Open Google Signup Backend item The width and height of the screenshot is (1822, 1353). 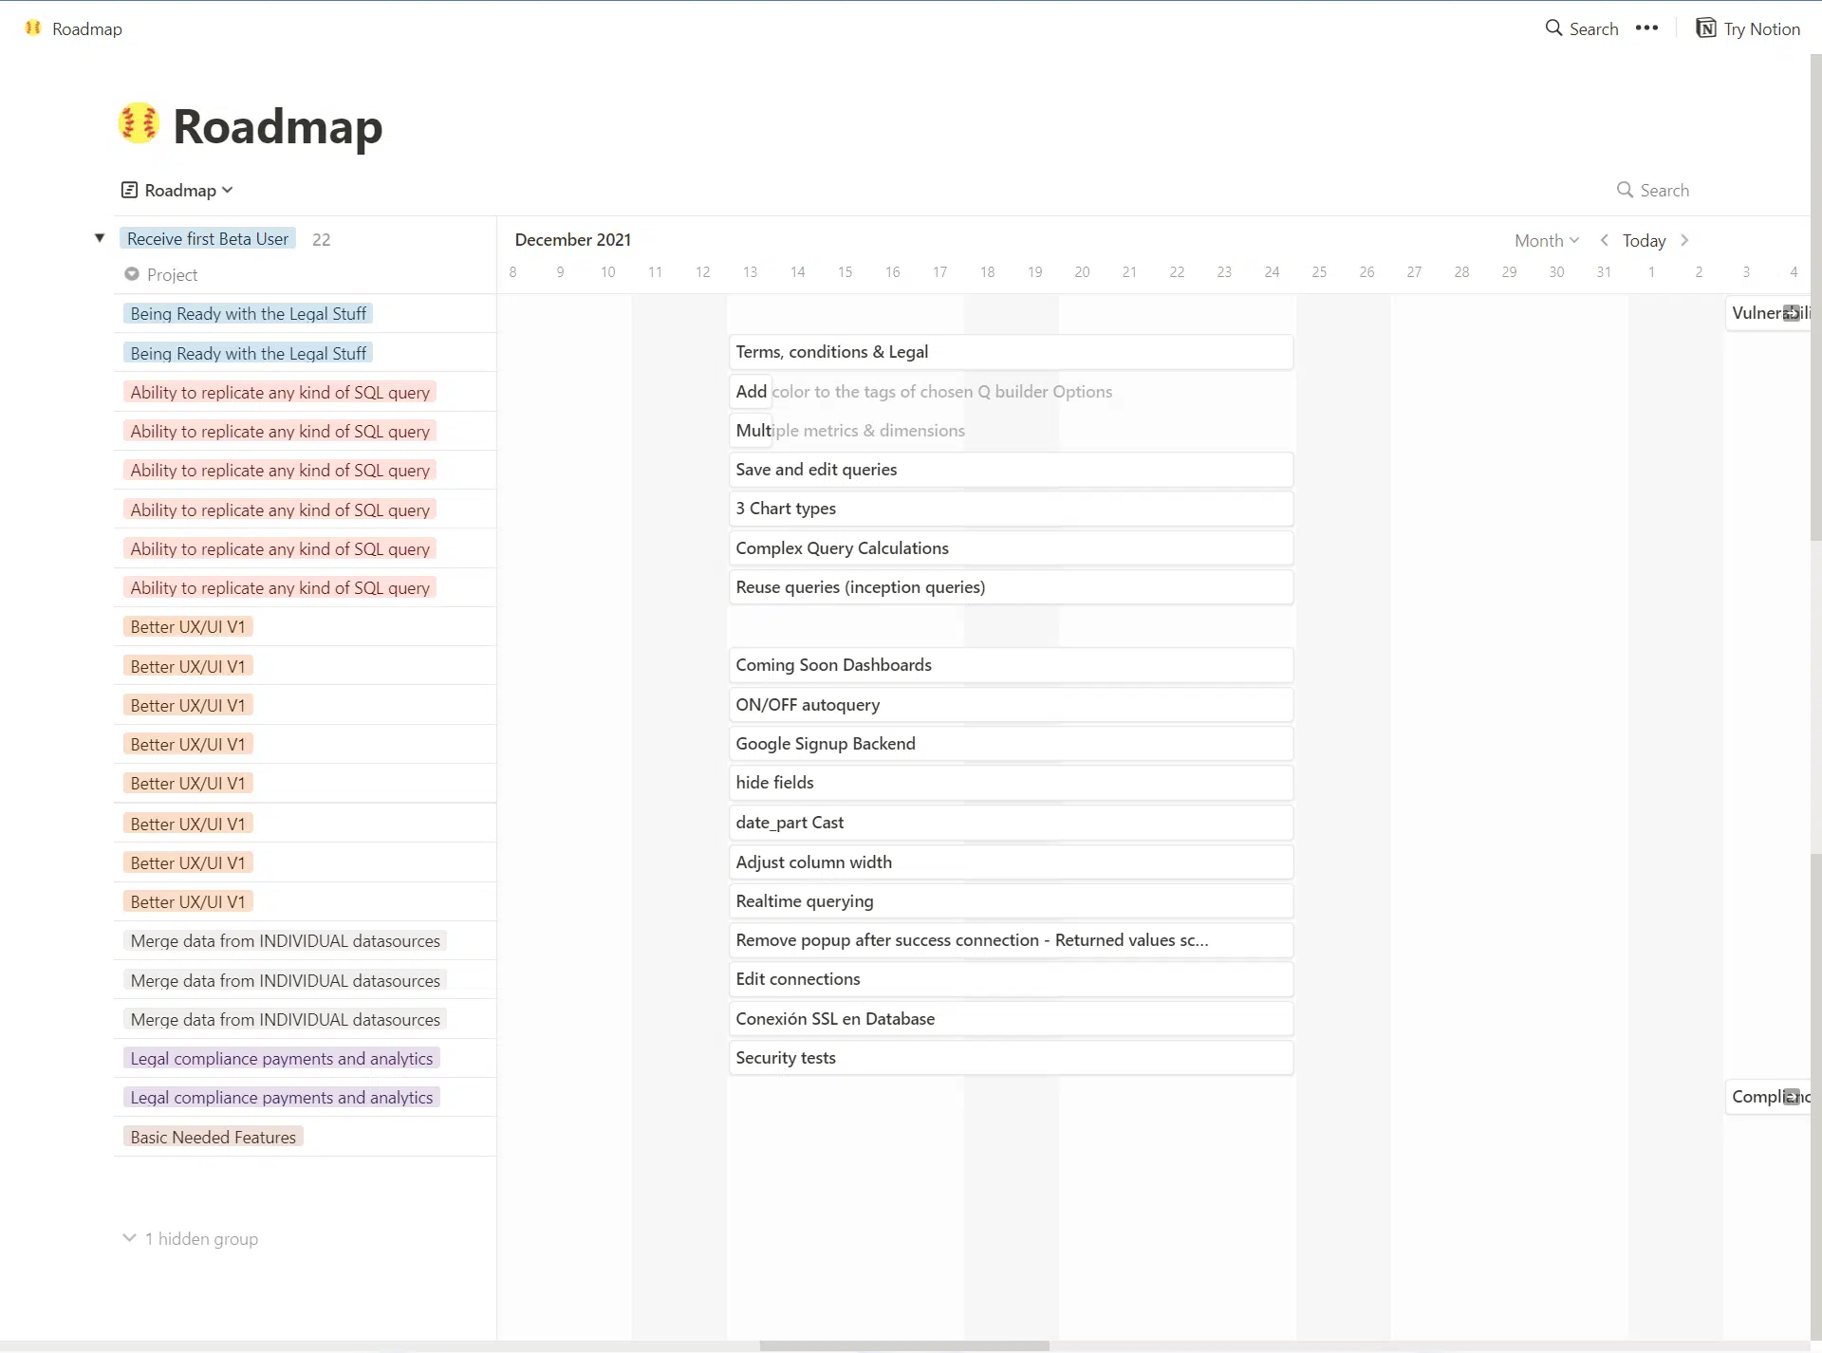pyautogui.click(x=1011, y=744)
